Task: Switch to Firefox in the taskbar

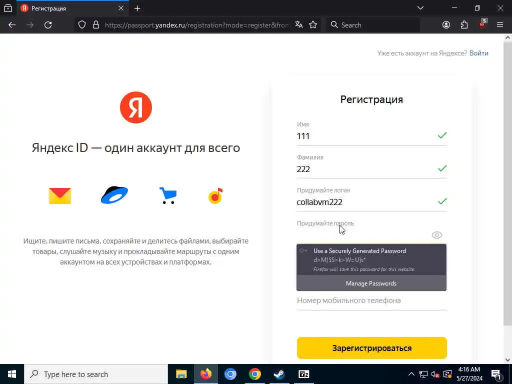Action: coord(205,374)
